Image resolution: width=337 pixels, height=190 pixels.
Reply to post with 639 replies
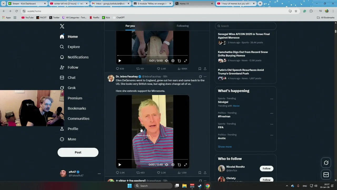tap(120, 69)
